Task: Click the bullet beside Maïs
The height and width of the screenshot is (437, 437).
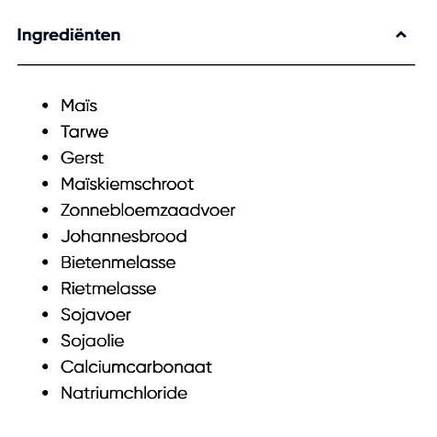Action: [x=45, y=106]
